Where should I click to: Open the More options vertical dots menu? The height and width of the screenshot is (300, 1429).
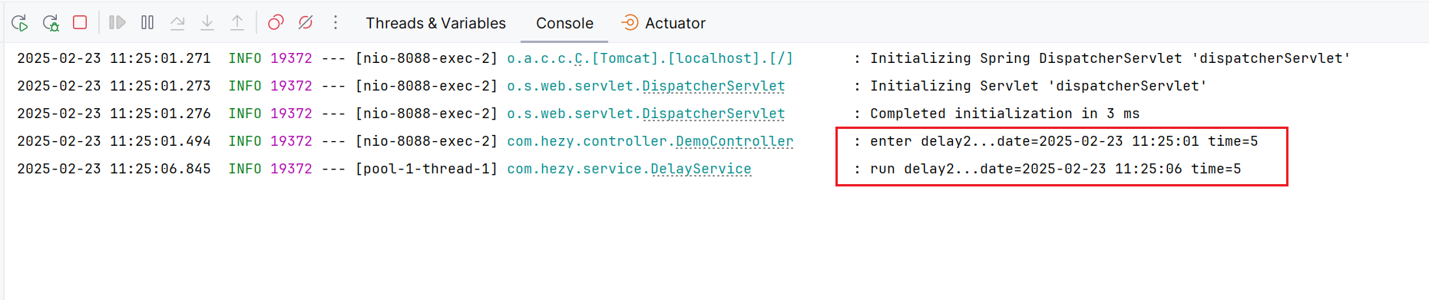tap(336, 22)
